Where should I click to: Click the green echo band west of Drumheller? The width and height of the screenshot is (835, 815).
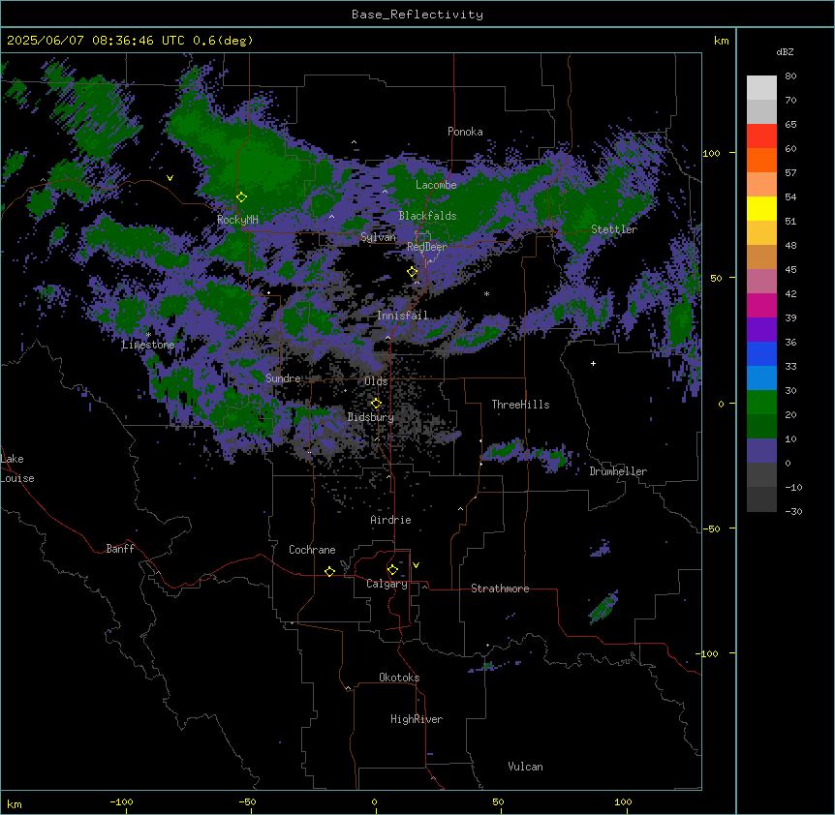pos(528,453)
